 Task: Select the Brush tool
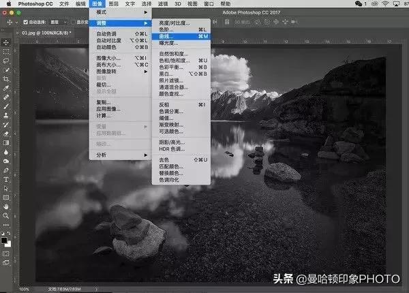click(6, 106)
